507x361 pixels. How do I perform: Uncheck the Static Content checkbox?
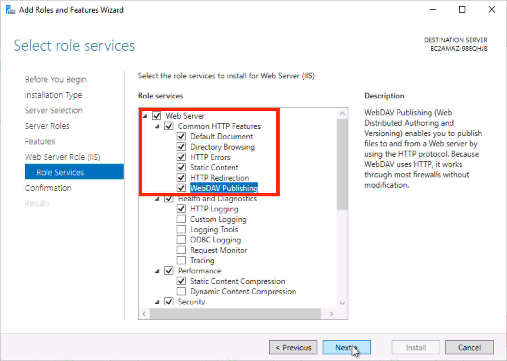coord(181,167)
